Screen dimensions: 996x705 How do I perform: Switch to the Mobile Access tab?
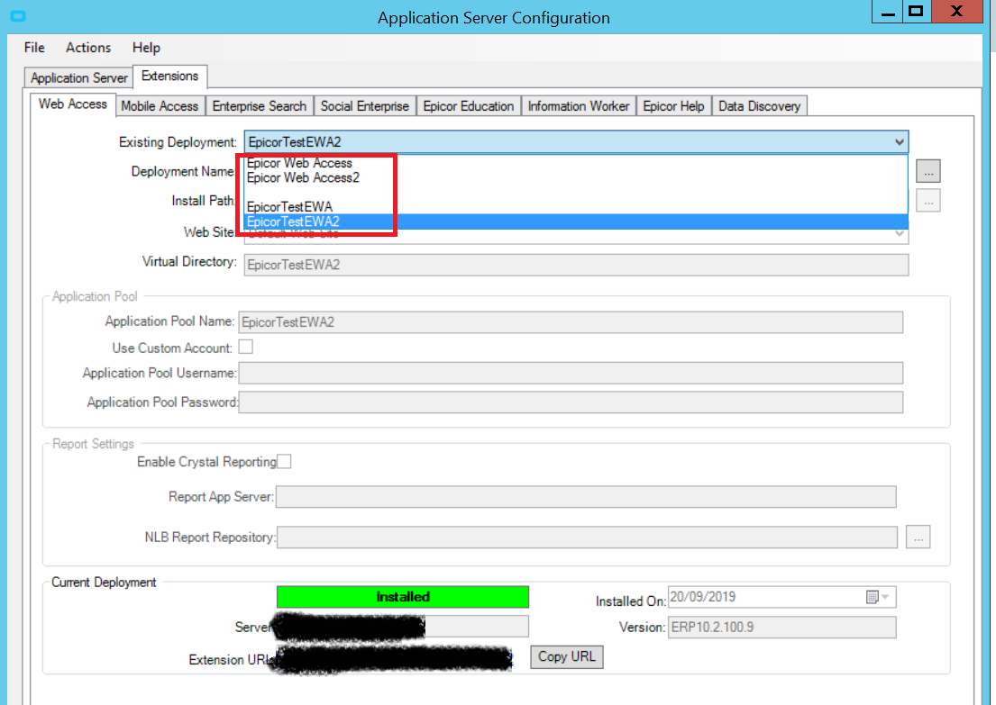click(160, 106)
